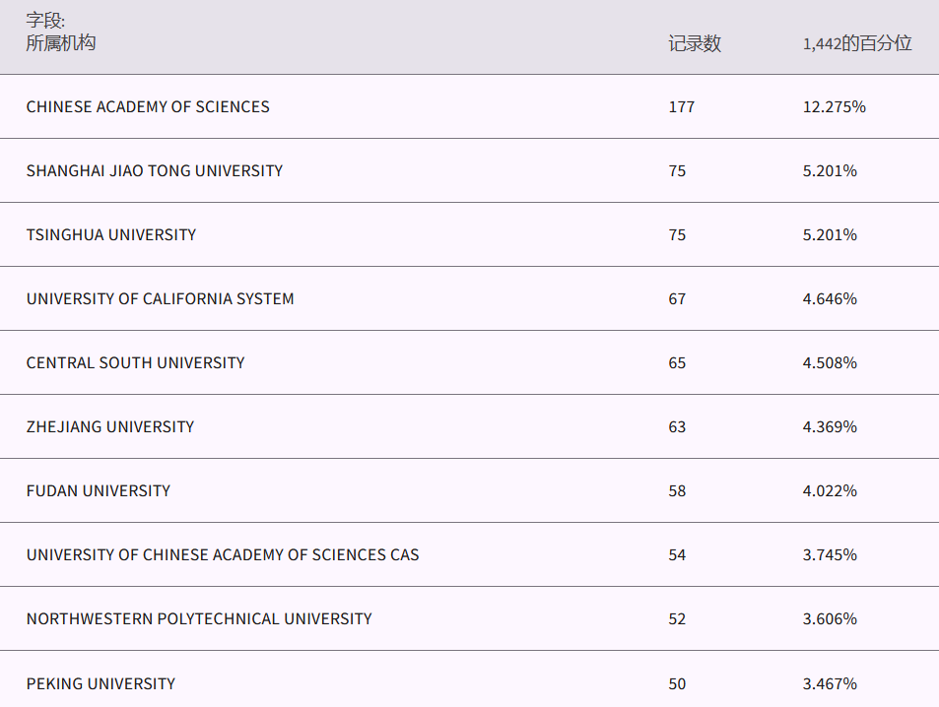
Task: Select the 4.508% percentage cell
Action: tap(830, 362)
